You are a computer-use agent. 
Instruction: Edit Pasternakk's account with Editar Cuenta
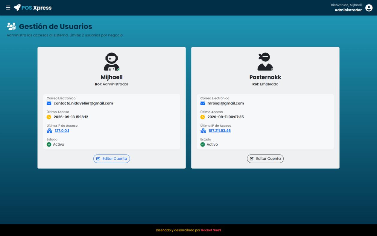265,159
